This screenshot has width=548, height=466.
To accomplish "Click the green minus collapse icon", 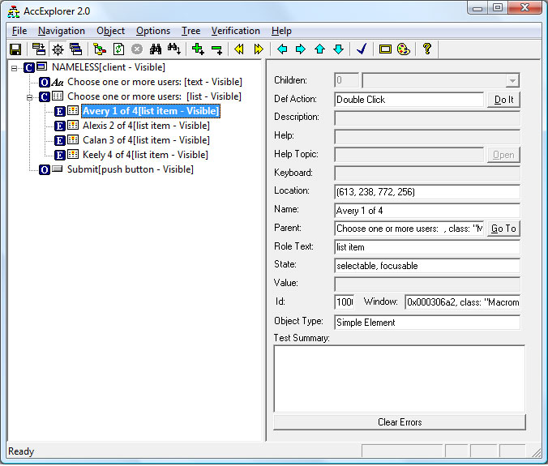I will 216,49.
